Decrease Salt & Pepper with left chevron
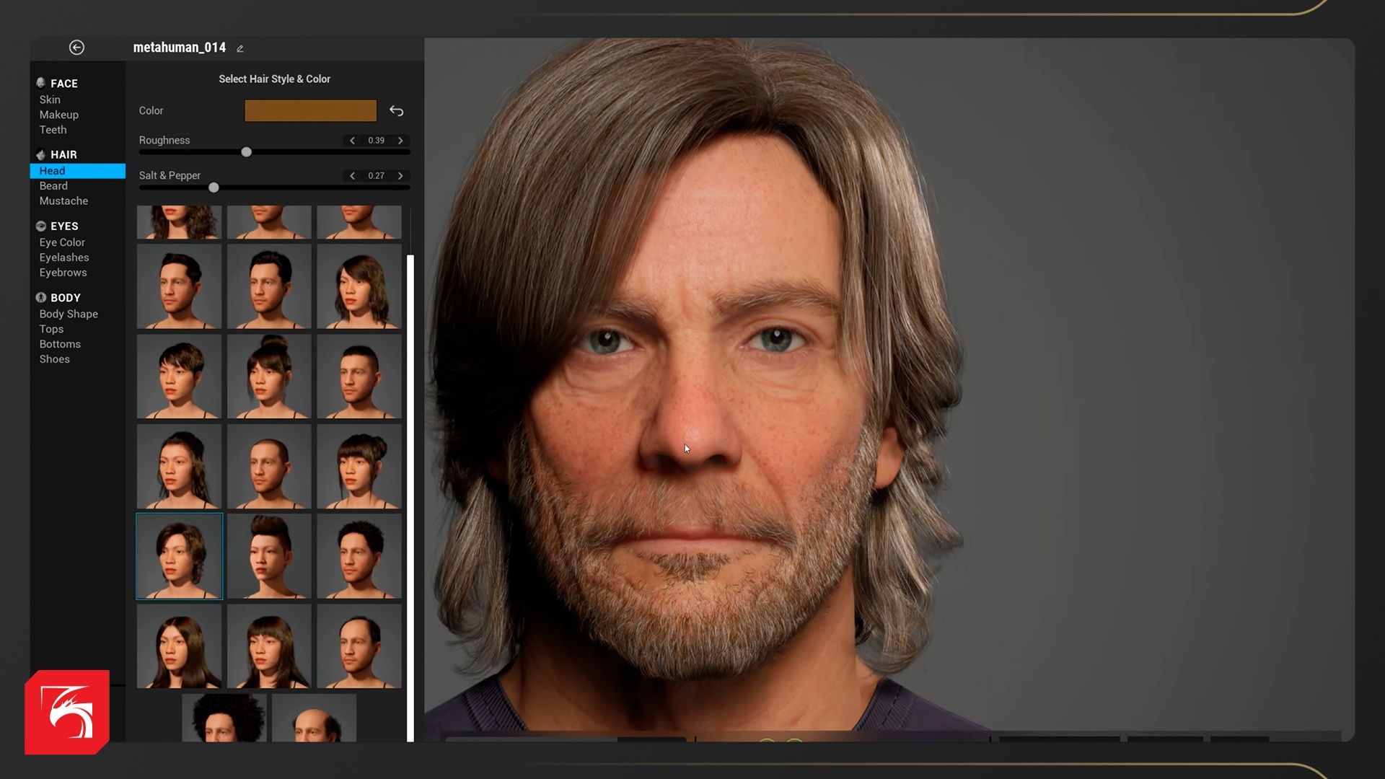Viewport: 1385px width, 779px height. 352,176
